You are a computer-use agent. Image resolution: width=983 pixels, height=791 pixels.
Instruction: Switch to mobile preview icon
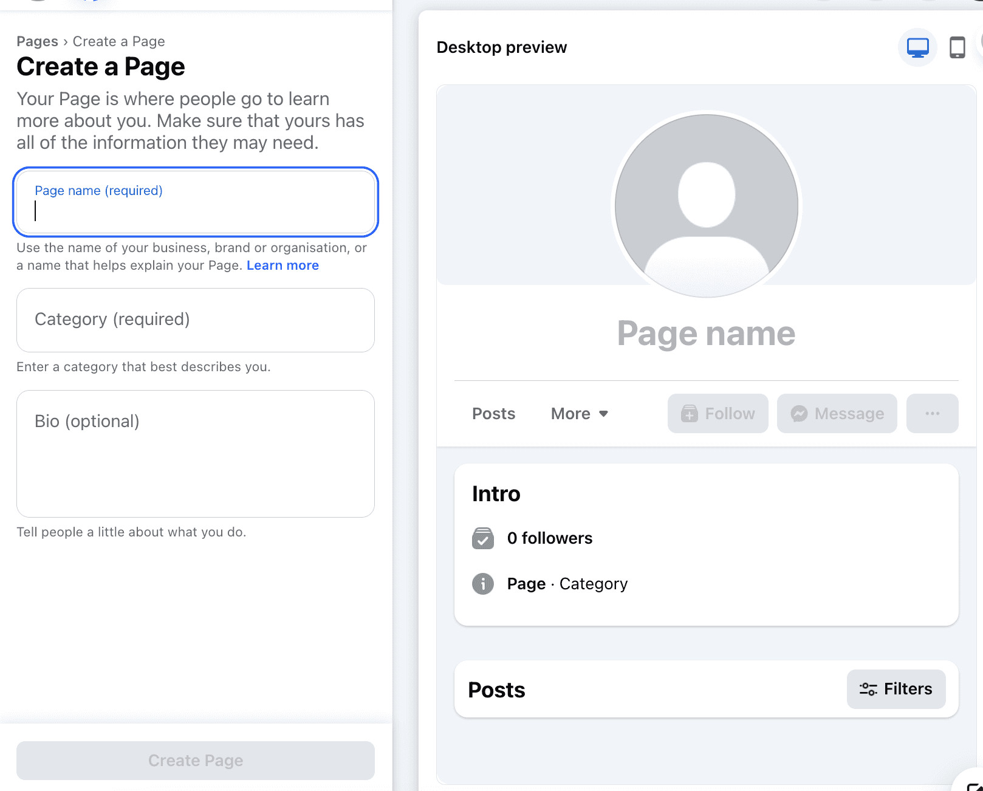pyautogui.click(x=957, y=47)
